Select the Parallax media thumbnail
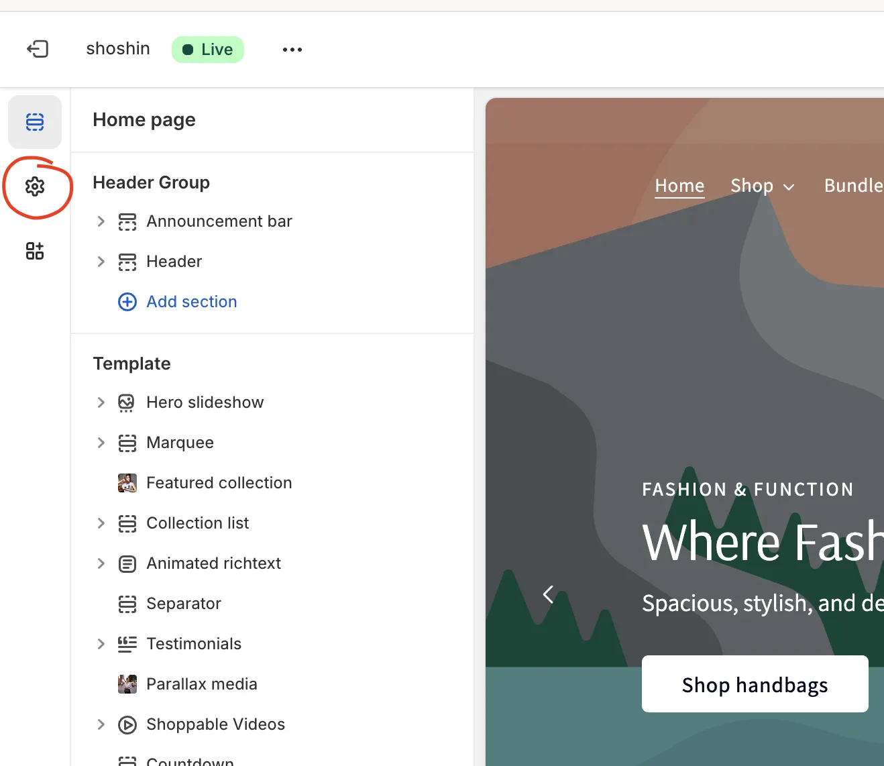Screen dimensions: 884x766 click(127, 684)
